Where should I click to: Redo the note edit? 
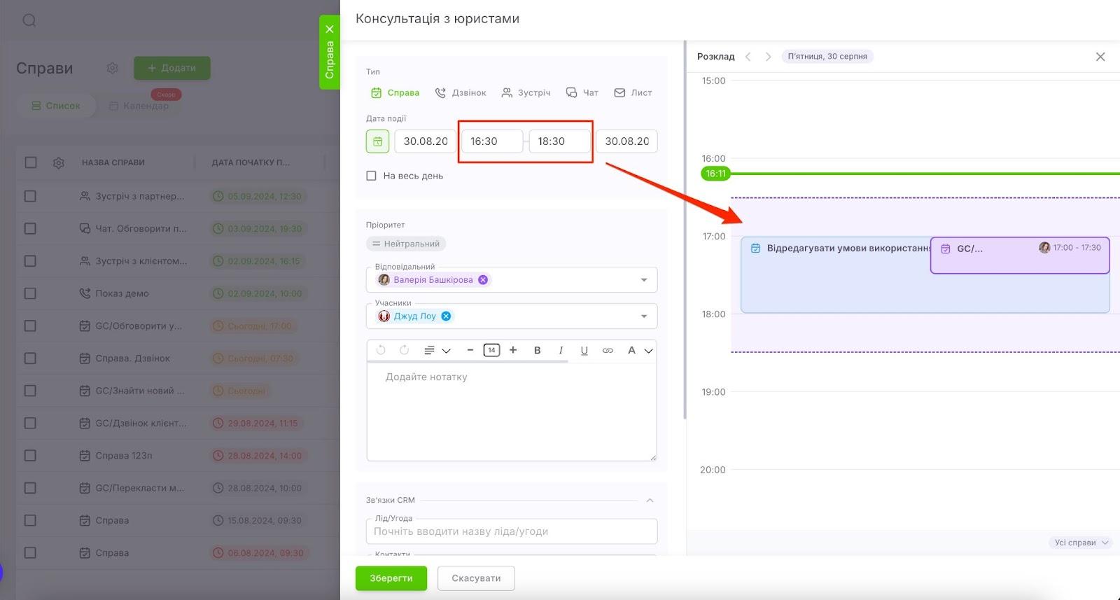coord(404,350)
